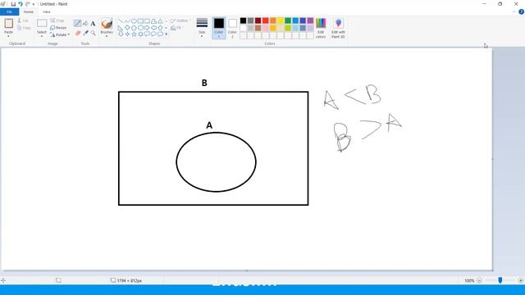Open the File menu
Screen dimensions: 525x295
coord(9,11)
